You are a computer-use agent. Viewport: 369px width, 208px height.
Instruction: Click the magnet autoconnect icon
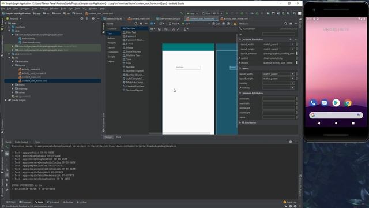tap(159, 29)
